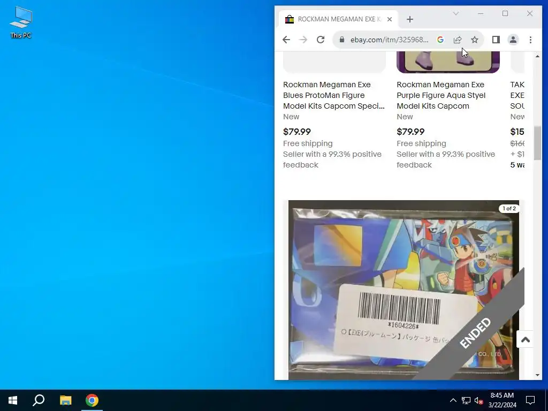Viewport: 548px width, 411px height.
Task: Open the Chrome side panel
Action: pyautogui.click(x=496, y=40)
